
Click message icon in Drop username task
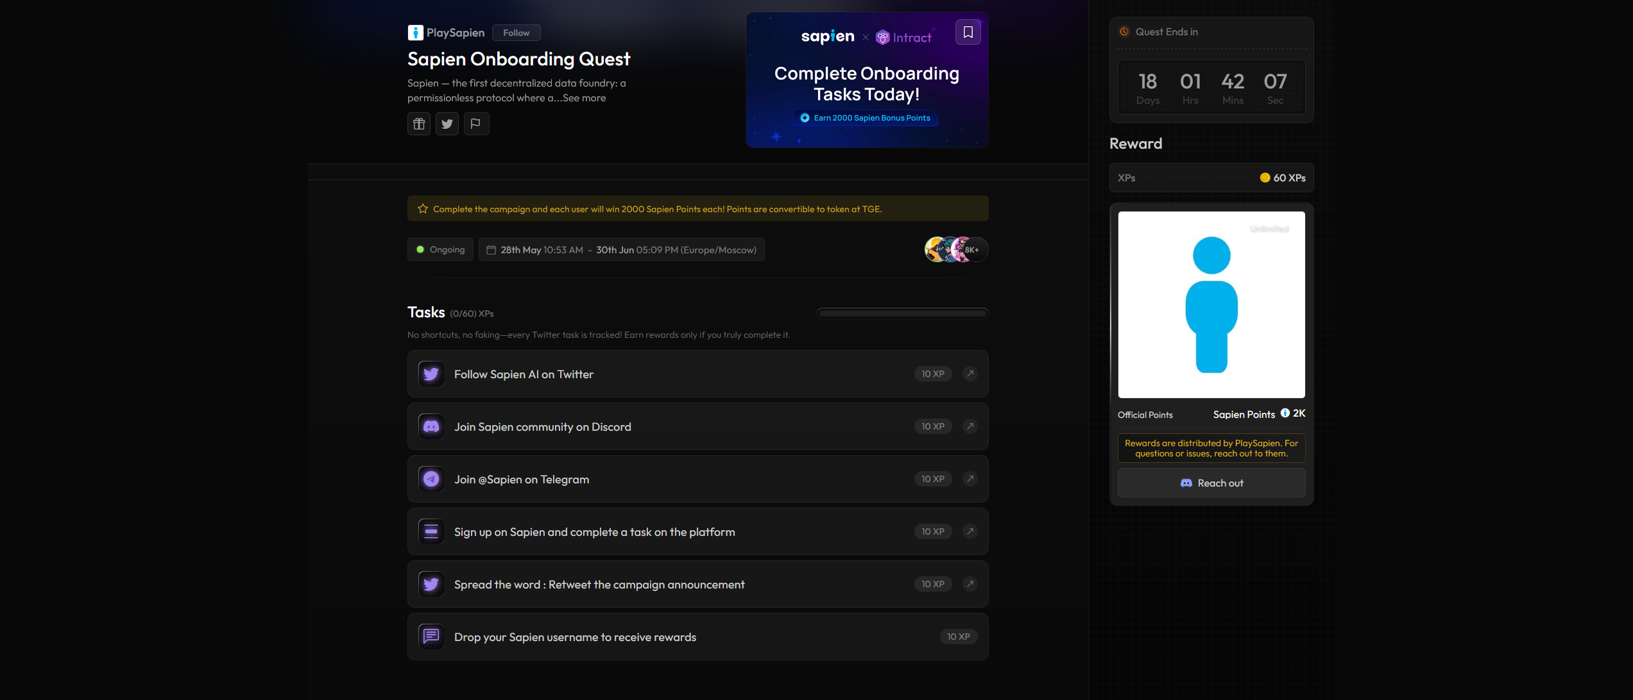(x=431, y=637)
